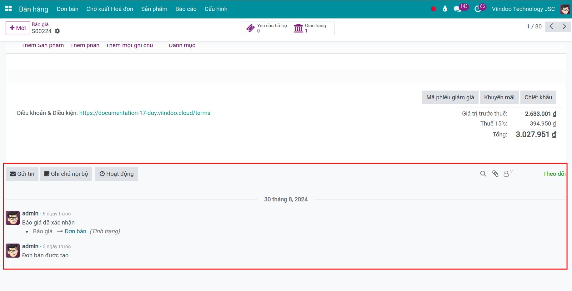The height and width of the screenshot is (291, 572).
Task: Click the Báo giá breadcrumb link
Action: pyautogui.click(x=40, y=24)
